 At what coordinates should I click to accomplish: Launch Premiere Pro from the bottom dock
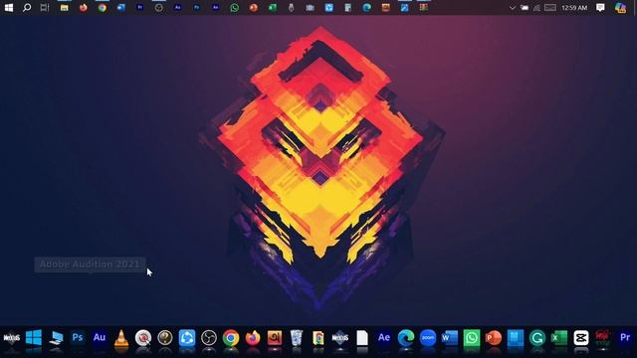pos(625,338)
